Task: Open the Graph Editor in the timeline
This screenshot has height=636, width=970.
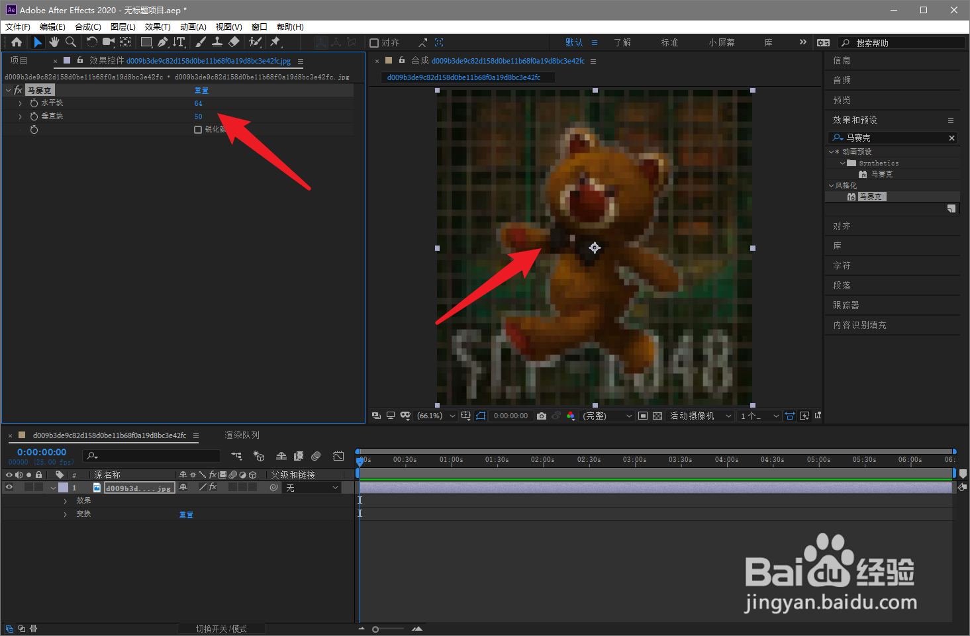Action: (x=338, y=456)
